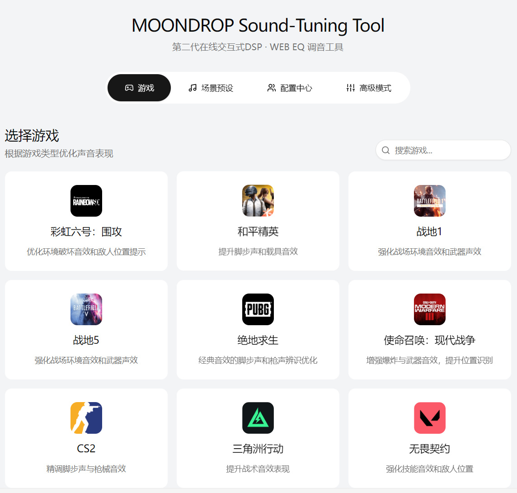Screen dimensions: 517x493
Task: Click the 战地5 description text
Action: pos(86,360)
